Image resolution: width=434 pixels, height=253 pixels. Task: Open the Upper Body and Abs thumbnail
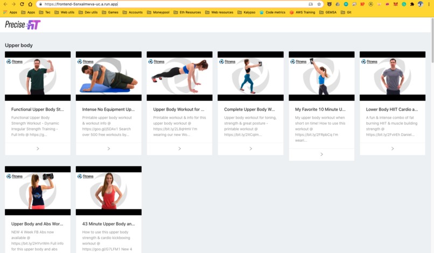(38, 191)
